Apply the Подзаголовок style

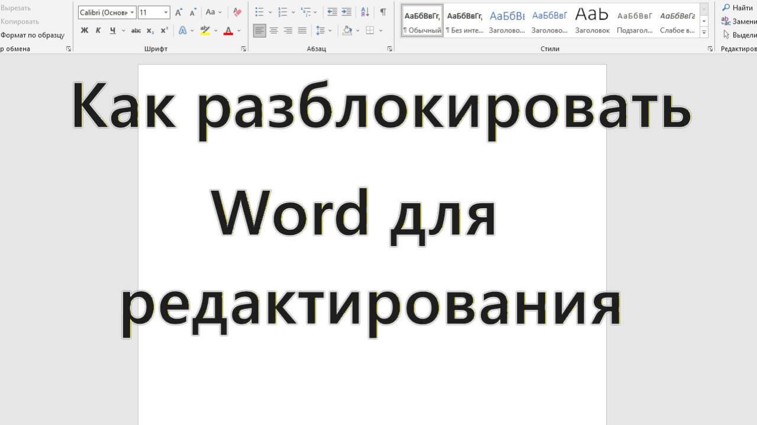pos(634,21)
